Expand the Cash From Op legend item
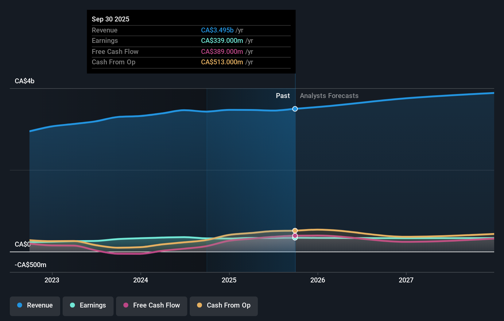This screenshot has width=504, height=321. click(x=223, y=305)
